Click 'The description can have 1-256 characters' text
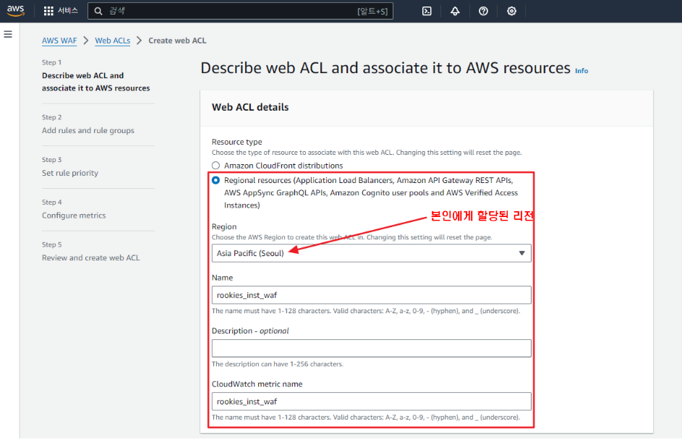The height and width of the screenshot is (442, 682). click(278, 364)
